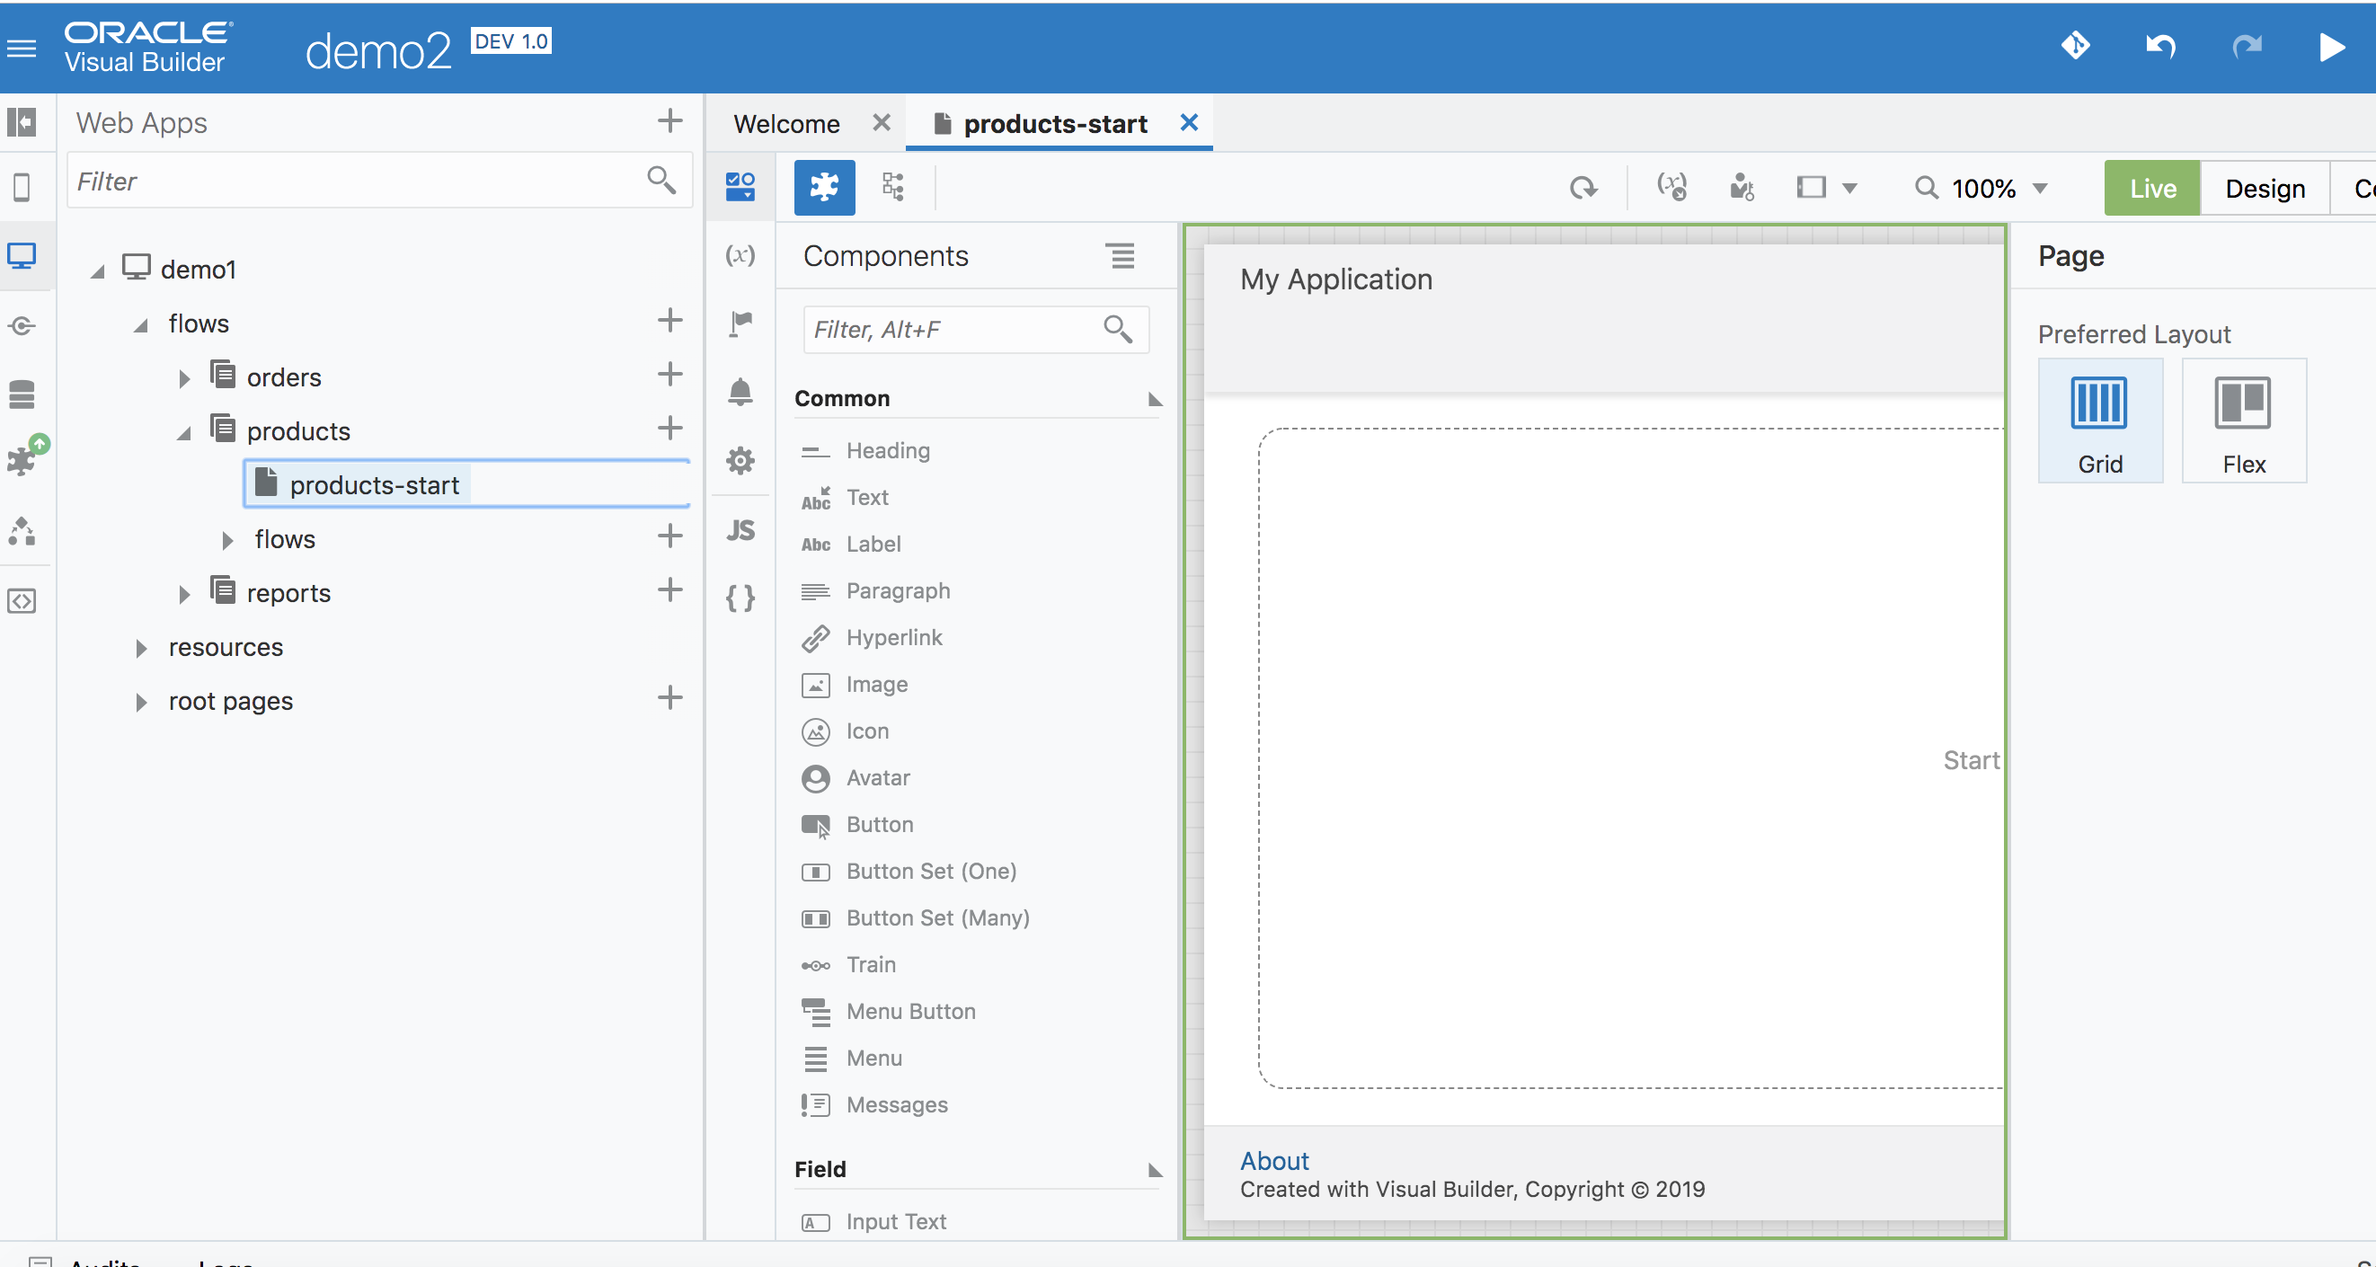
Task: Collapse the navigator panel icon
Action: coord(22,121)
